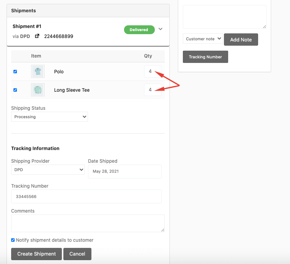This screenshot has height=264, width=290.
Task: Click the Tracking Information heading
Action: point(35,148)
